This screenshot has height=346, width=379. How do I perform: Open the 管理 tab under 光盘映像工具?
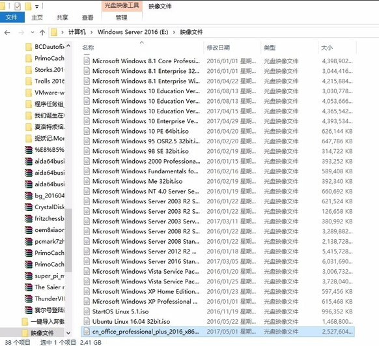coord(122,18)
